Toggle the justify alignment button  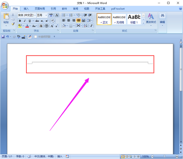[78, 20]
